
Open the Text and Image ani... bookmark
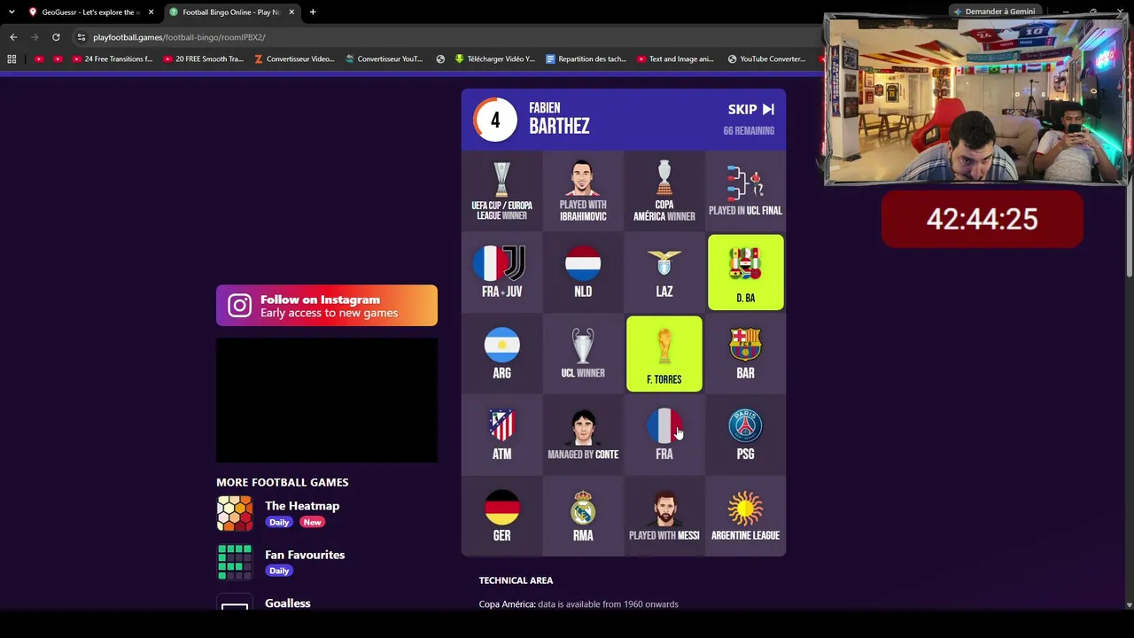(675, 59)
